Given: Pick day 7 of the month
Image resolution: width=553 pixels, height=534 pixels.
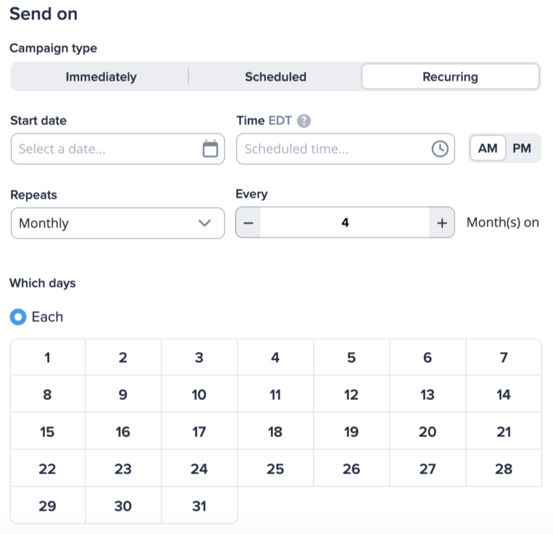Looking at the screenshot, I should tap(504, 357).
